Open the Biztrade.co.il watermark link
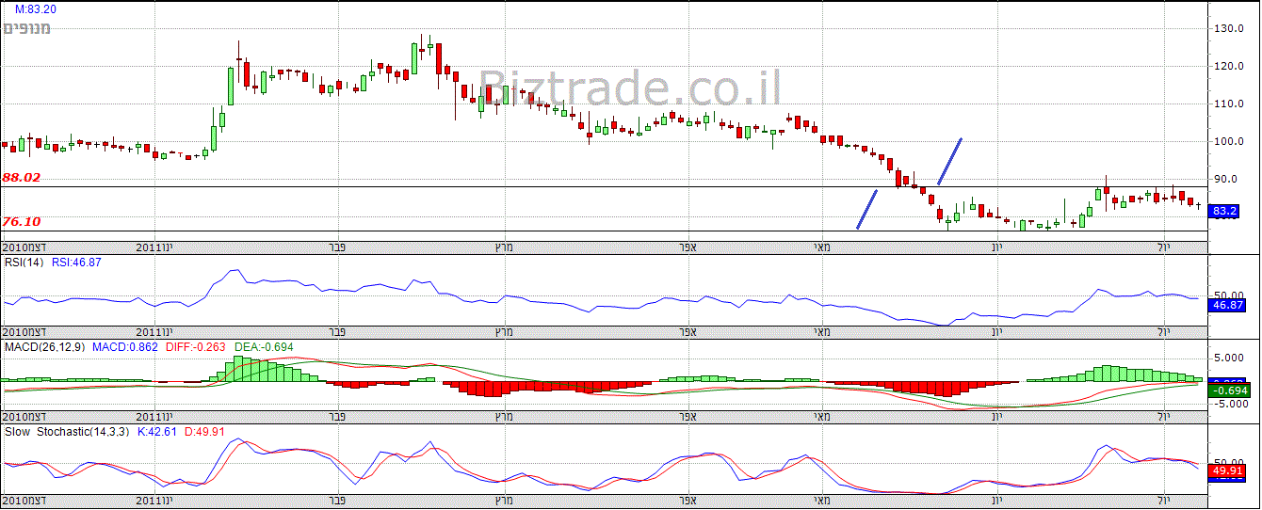Viewport: 1262px width, 510px height. (x=630, y=88)
